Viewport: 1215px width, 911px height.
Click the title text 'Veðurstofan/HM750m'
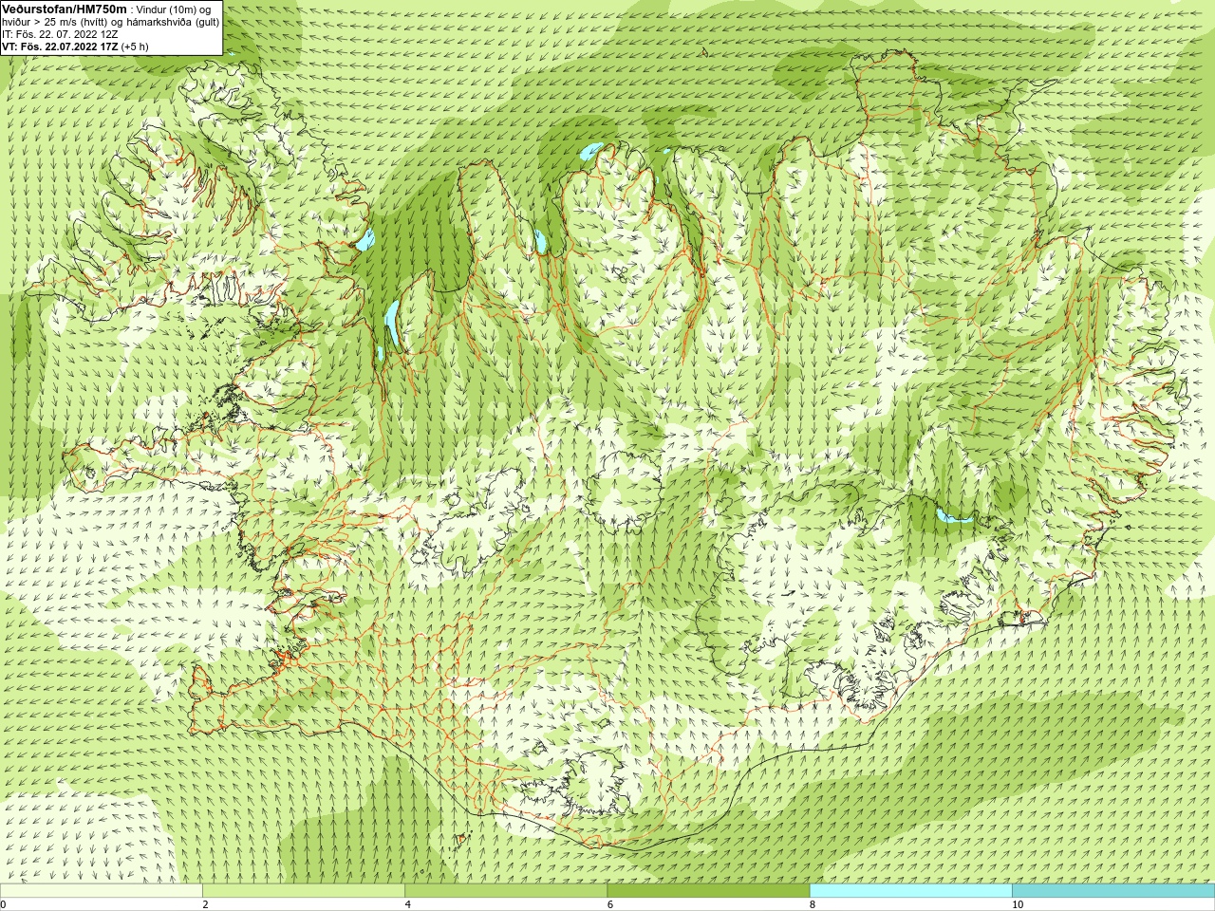pos(64,9)
